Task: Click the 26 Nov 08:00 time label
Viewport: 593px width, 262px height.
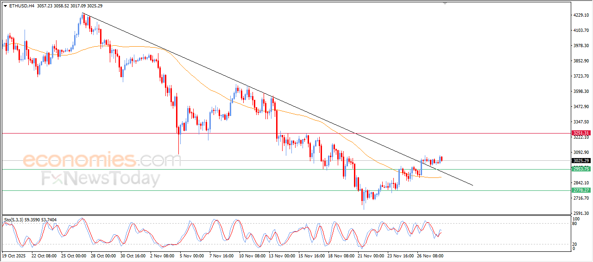Action: click(x=430, y=255)
